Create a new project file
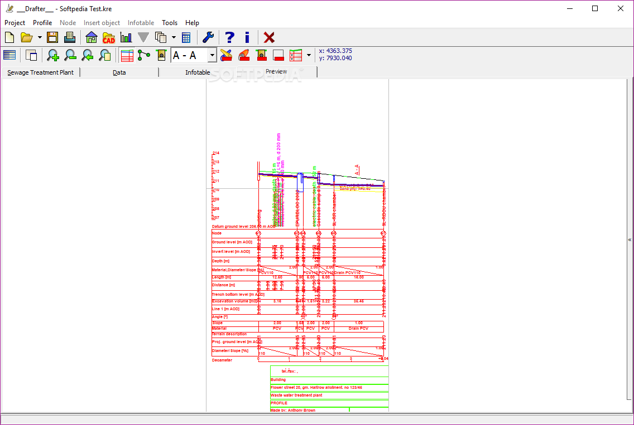Image resolution: width=634 pixels, height=425 pixels. pyautogui.click(x=9, y=37)
